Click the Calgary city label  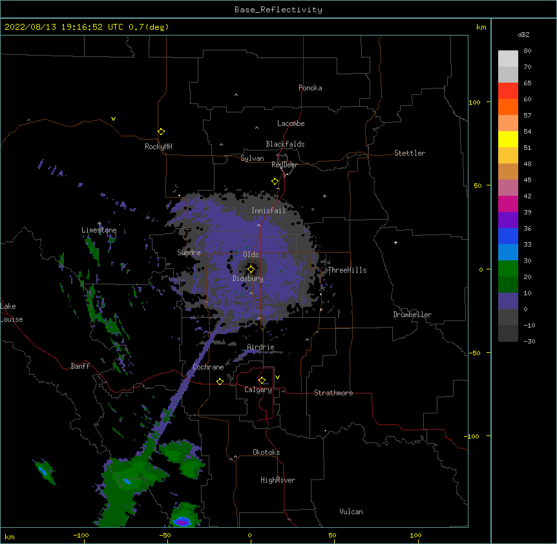point(258,390)
